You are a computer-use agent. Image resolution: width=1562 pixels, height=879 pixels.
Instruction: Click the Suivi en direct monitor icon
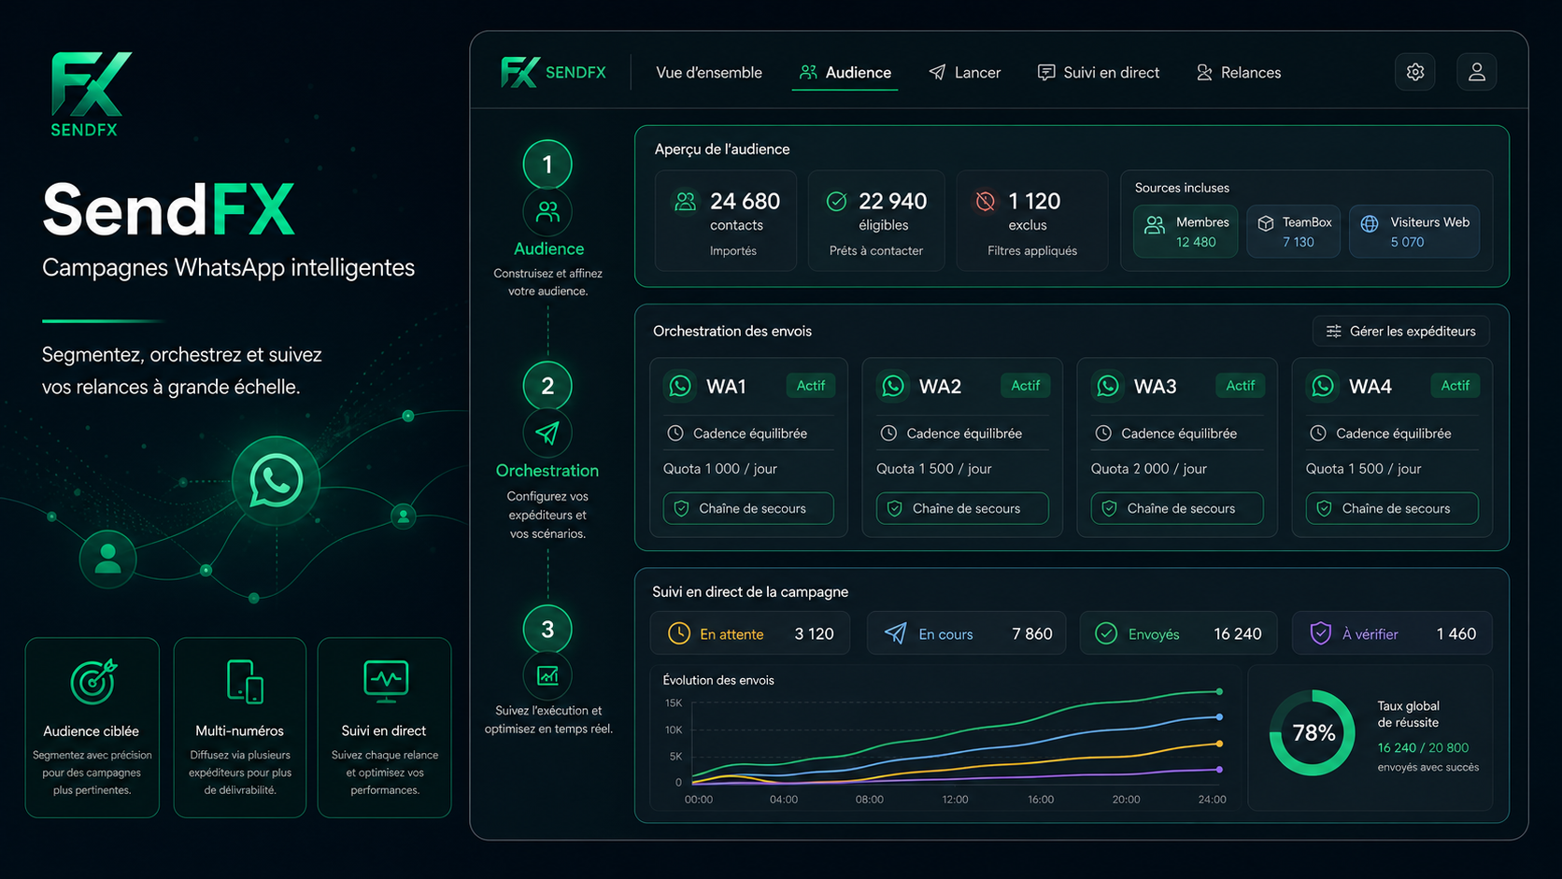pos(386,681)
